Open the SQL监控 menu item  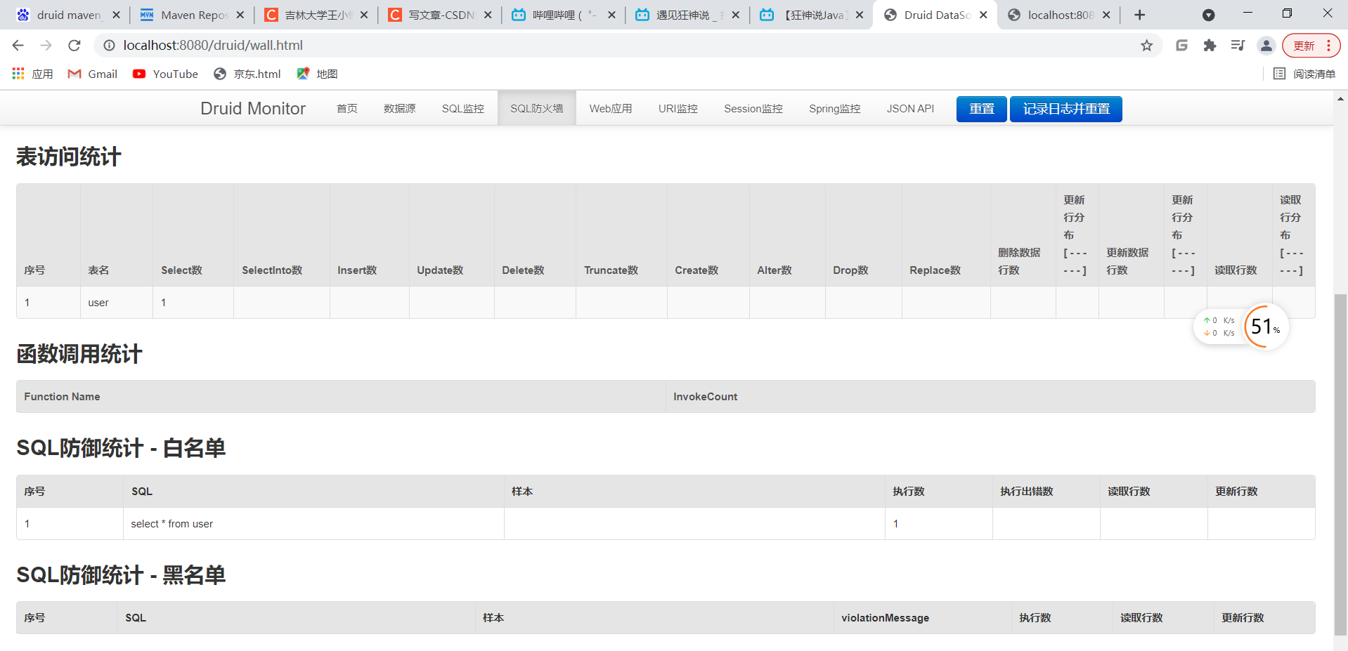coord(463,109)
